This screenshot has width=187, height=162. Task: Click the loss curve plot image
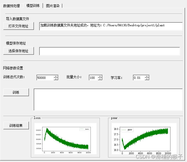point(65,139)
